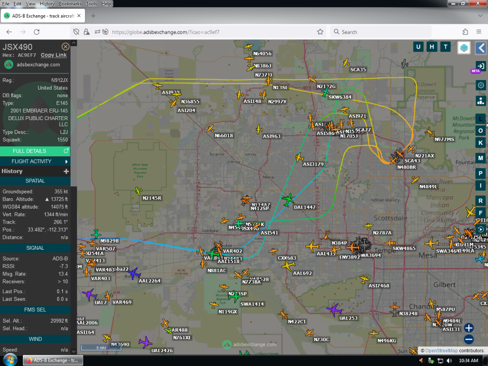Viewport: 488px width, 366px height.
Task: Toggle the O button on map
Action: pyautogui.click(x=480, y=131)
